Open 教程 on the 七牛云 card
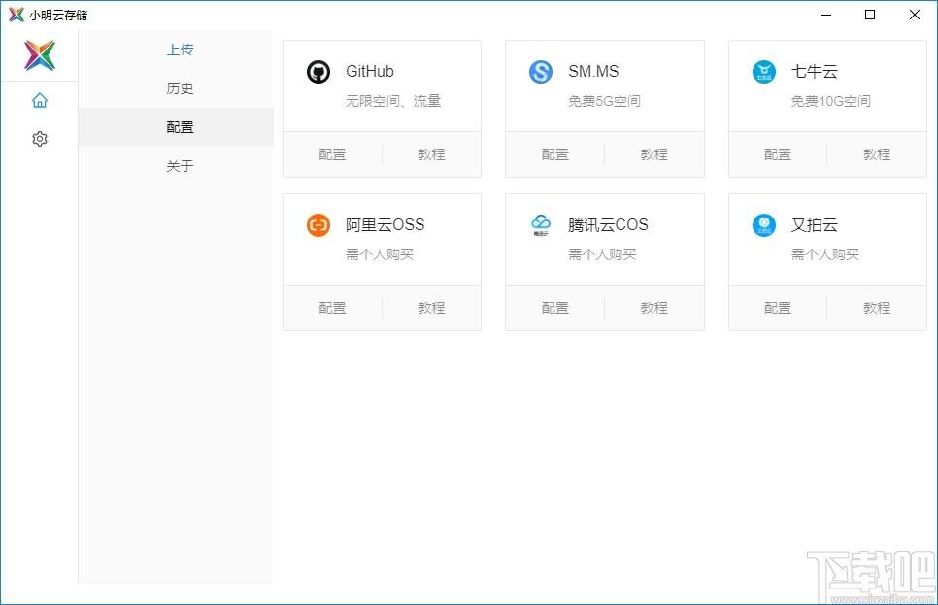Viewport: 938px width, 605px height. (877, 154)
